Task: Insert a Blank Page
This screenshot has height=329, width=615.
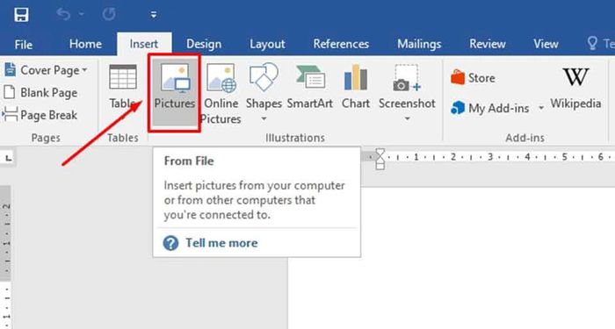Action: coord(40,92)
